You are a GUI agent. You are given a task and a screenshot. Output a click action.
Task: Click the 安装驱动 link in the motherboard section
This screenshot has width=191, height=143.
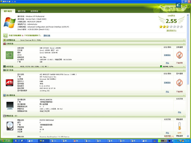coord(167,55)
